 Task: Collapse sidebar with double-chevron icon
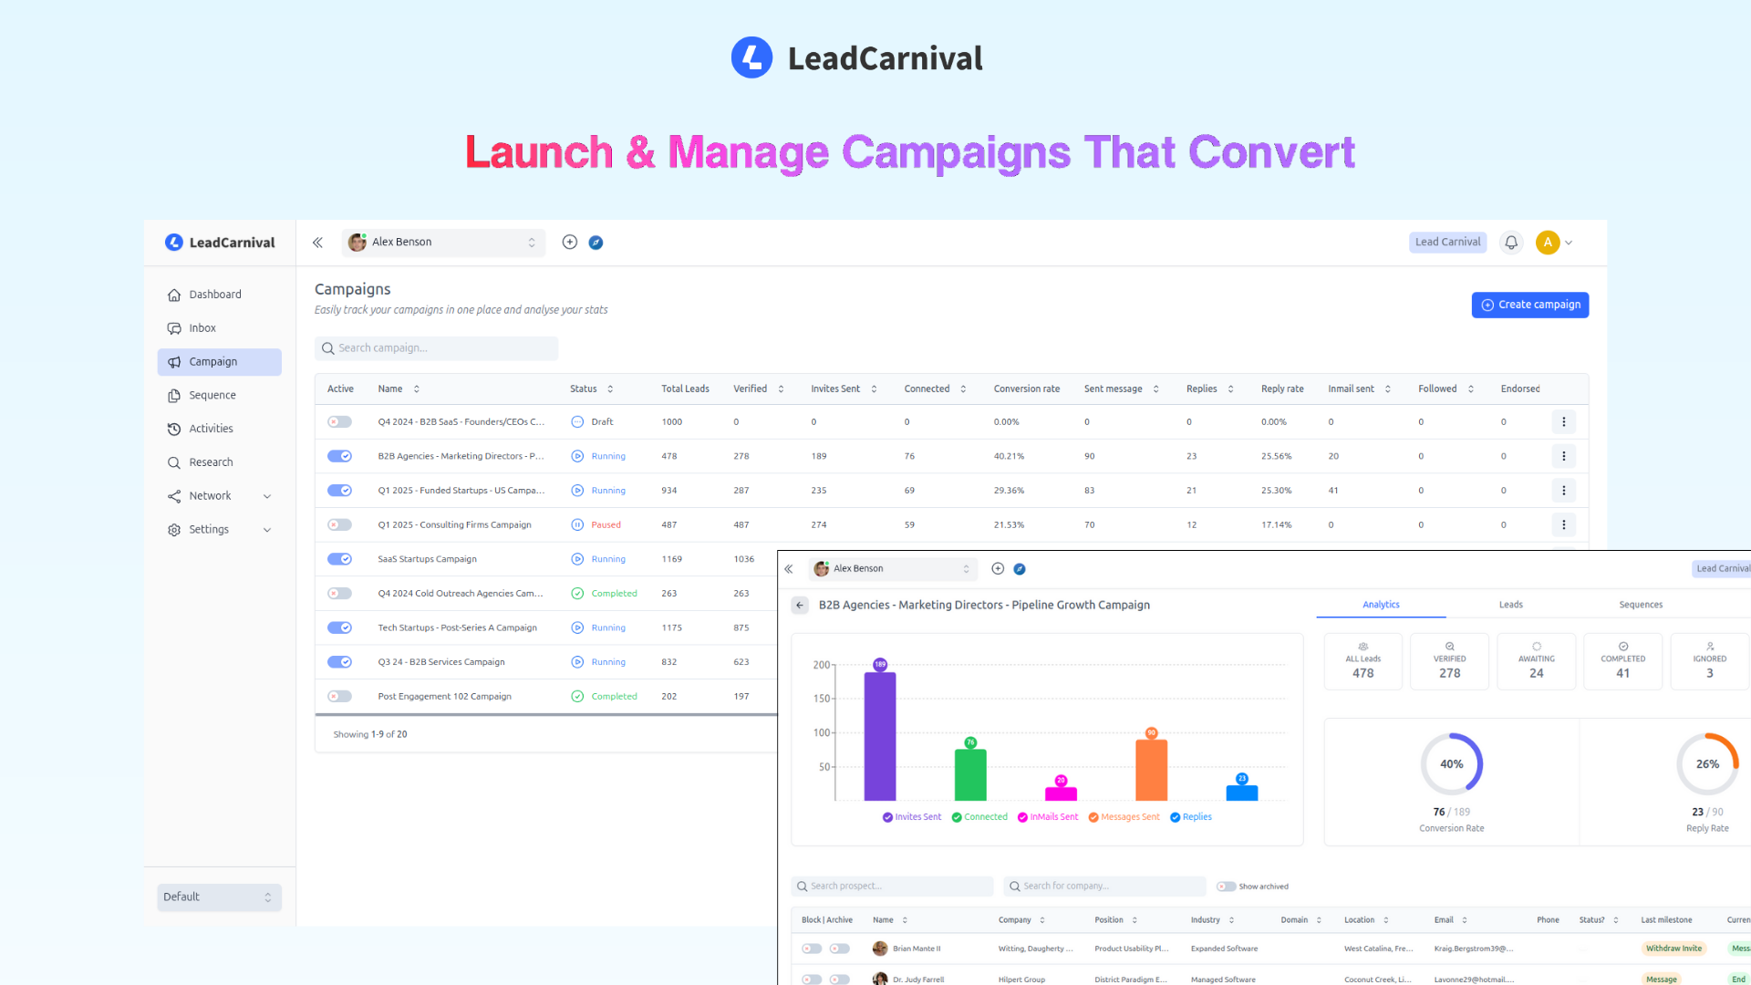click(317, 243)
